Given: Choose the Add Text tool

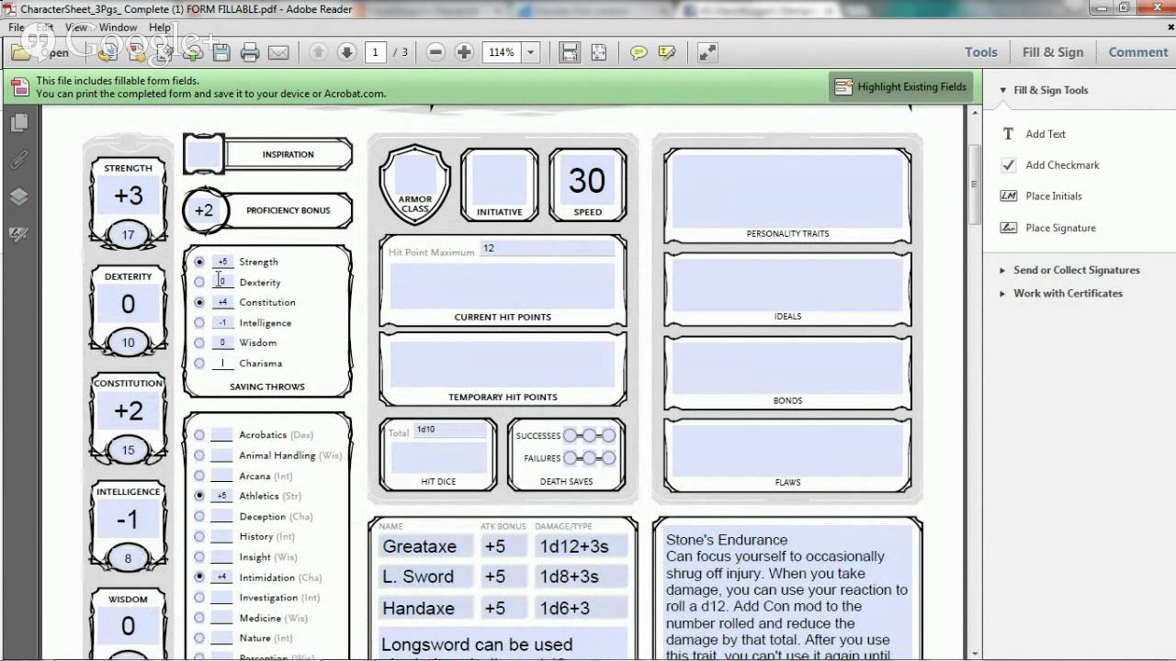Looking at the screenshot, I should 1036,134.
